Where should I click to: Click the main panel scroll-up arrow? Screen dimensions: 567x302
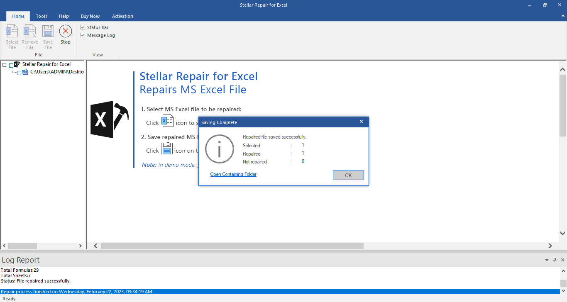pyautogui.click(x=563, y=69)
